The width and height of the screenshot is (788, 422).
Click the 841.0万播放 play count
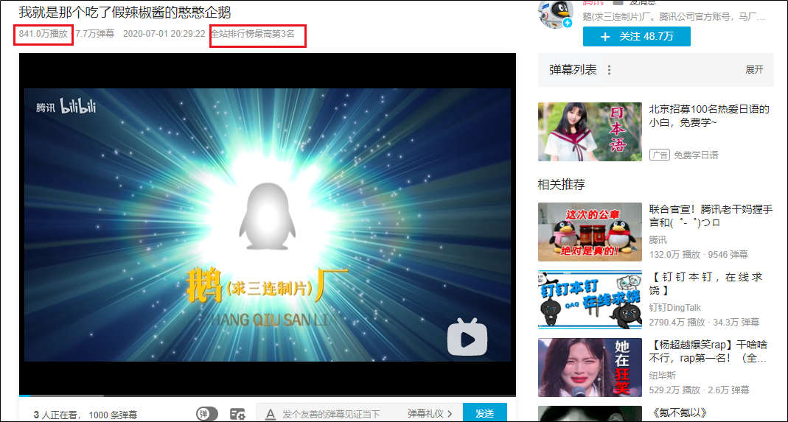(x=43, y=34)
